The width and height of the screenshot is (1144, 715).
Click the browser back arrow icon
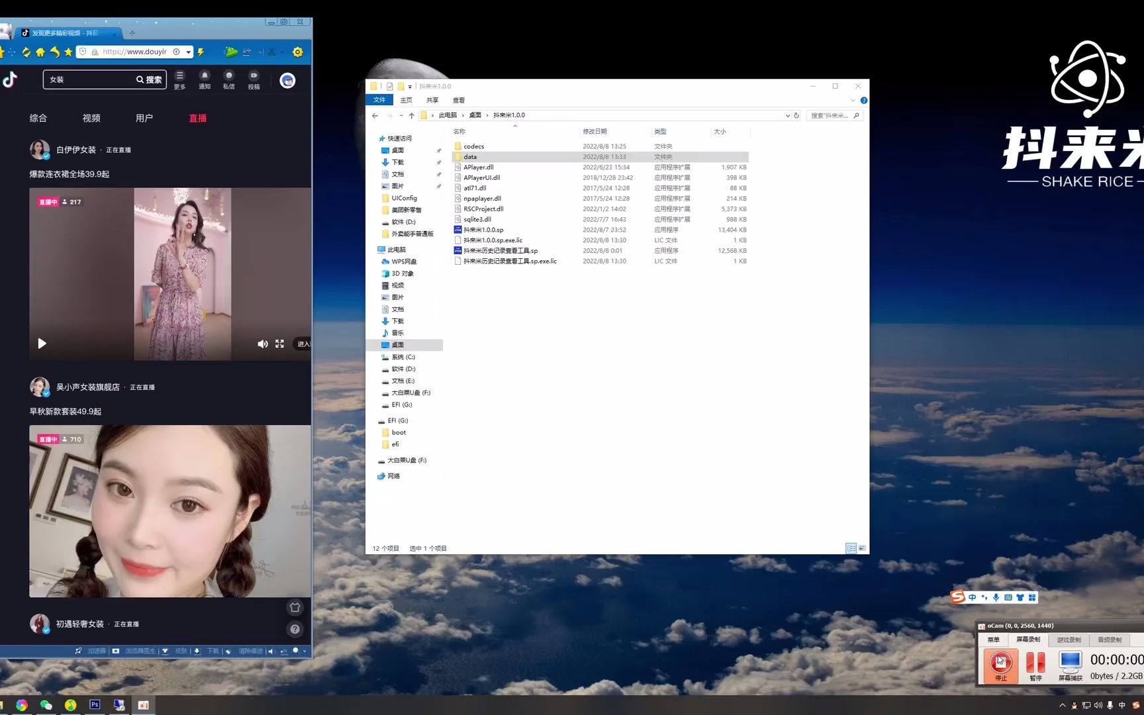point(55,52)
